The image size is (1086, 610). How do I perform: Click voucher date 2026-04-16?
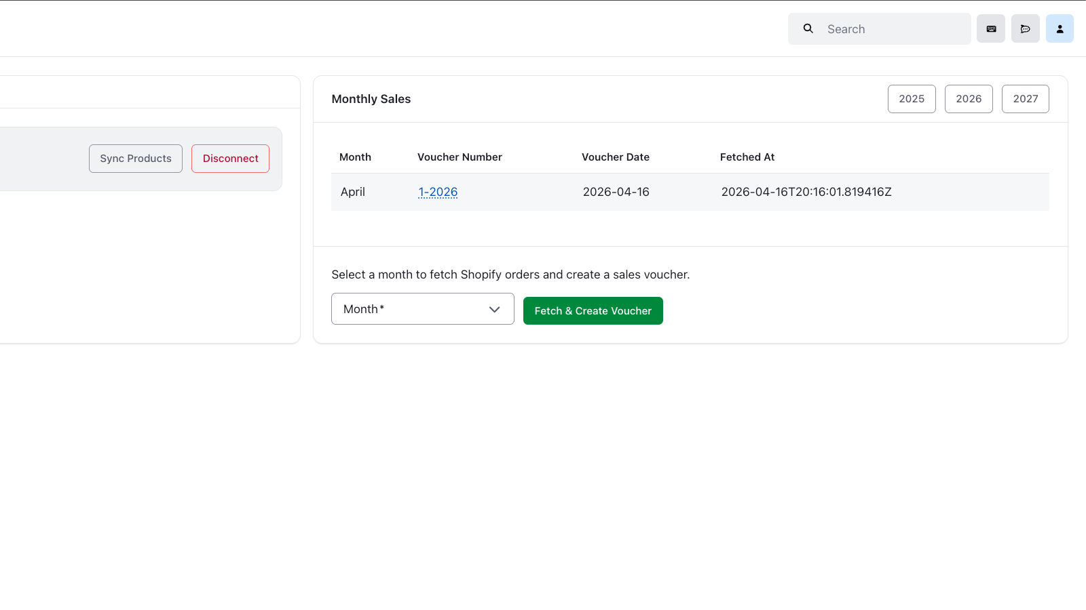pyautogui.click(x=616, y=192)
